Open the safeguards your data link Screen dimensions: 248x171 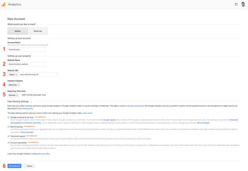click(x=40, y=154)
